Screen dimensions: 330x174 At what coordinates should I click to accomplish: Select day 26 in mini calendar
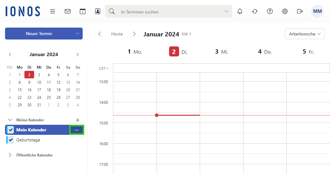(59, 98)
